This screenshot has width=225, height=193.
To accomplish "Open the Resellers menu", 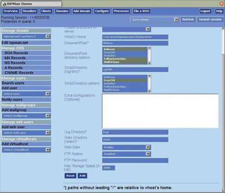I will 29,11.
